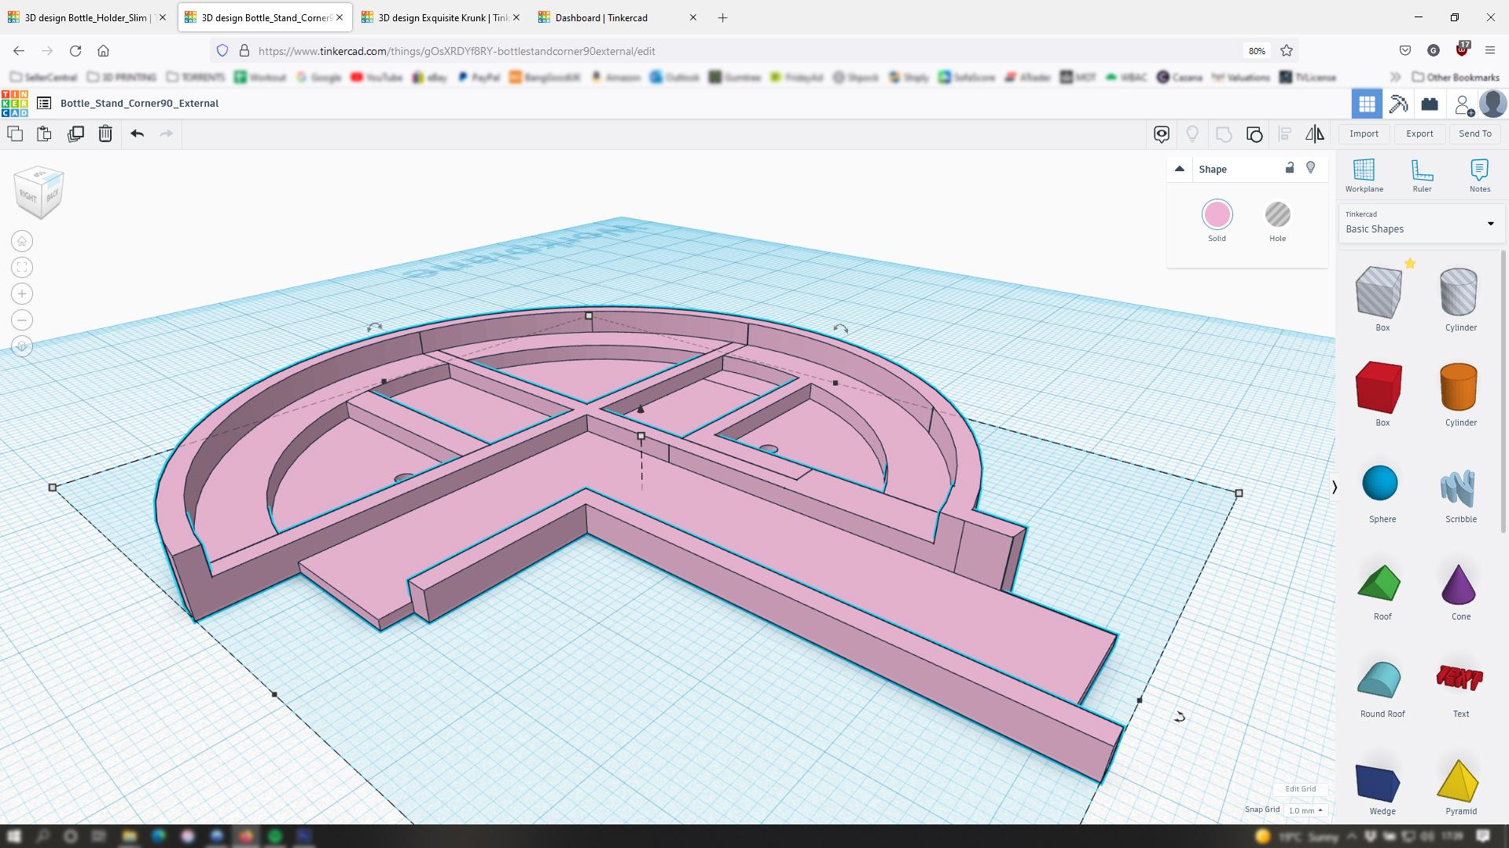Viewport: 1509px width, 848px height.
Task: Click Home view button
Action: (x=22, y=241)
